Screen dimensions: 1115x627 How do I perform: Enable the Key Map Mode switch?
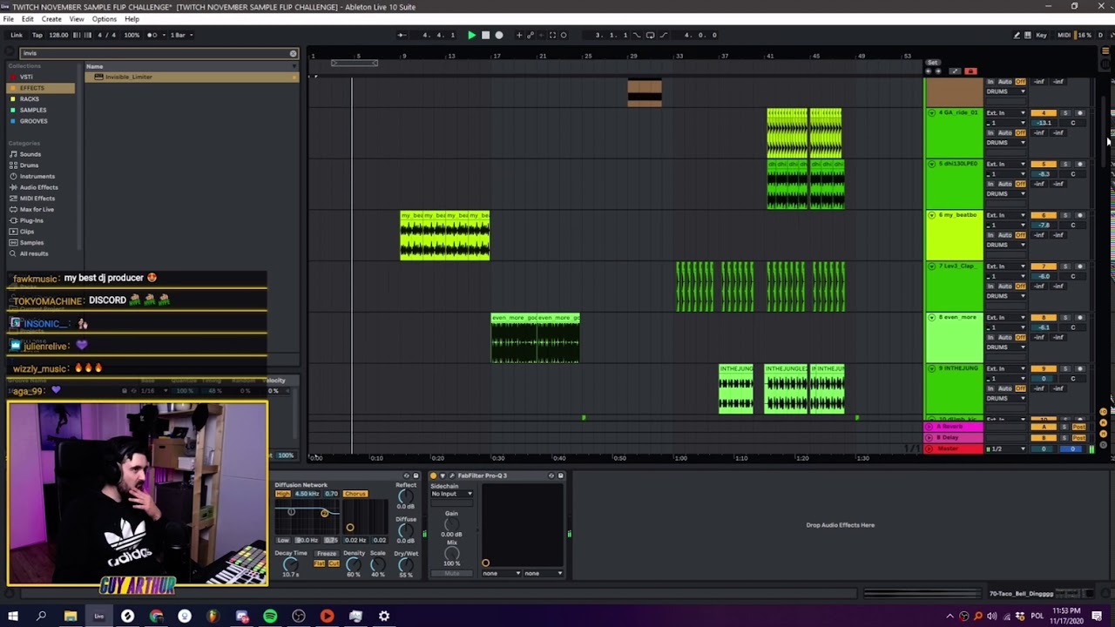1040,35
